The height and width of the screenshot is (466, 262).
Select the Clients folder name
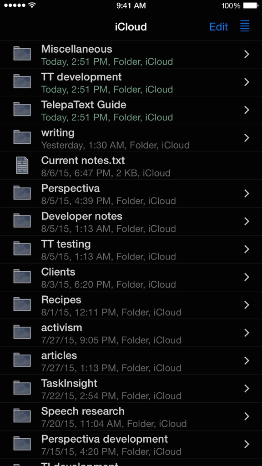coord(58,272)
